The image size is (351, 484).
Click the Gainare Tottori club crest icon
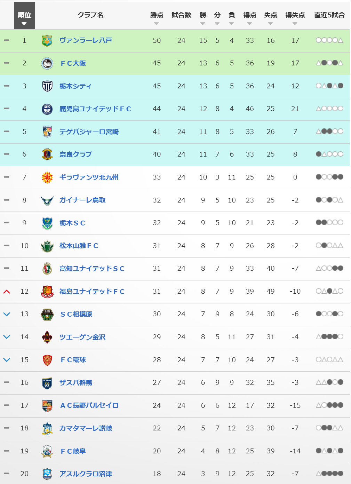(47, 200)
